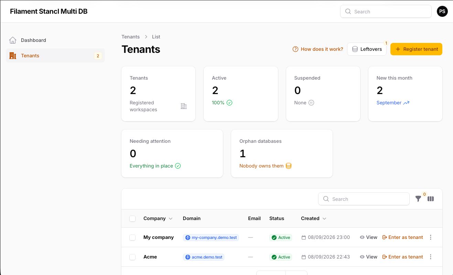Click the Needing attention card title

[x=150, y=141]
